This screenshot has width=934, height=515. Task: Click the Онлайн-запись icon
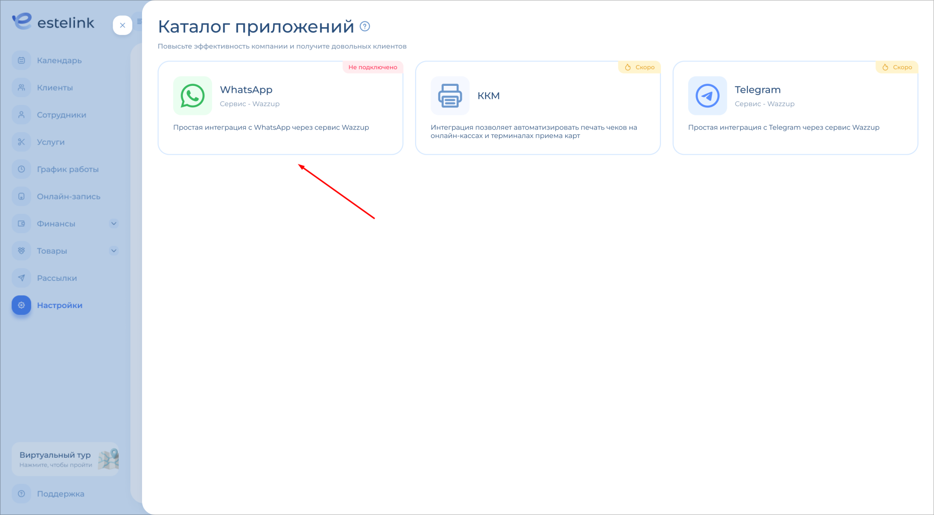tap(21, 196)
